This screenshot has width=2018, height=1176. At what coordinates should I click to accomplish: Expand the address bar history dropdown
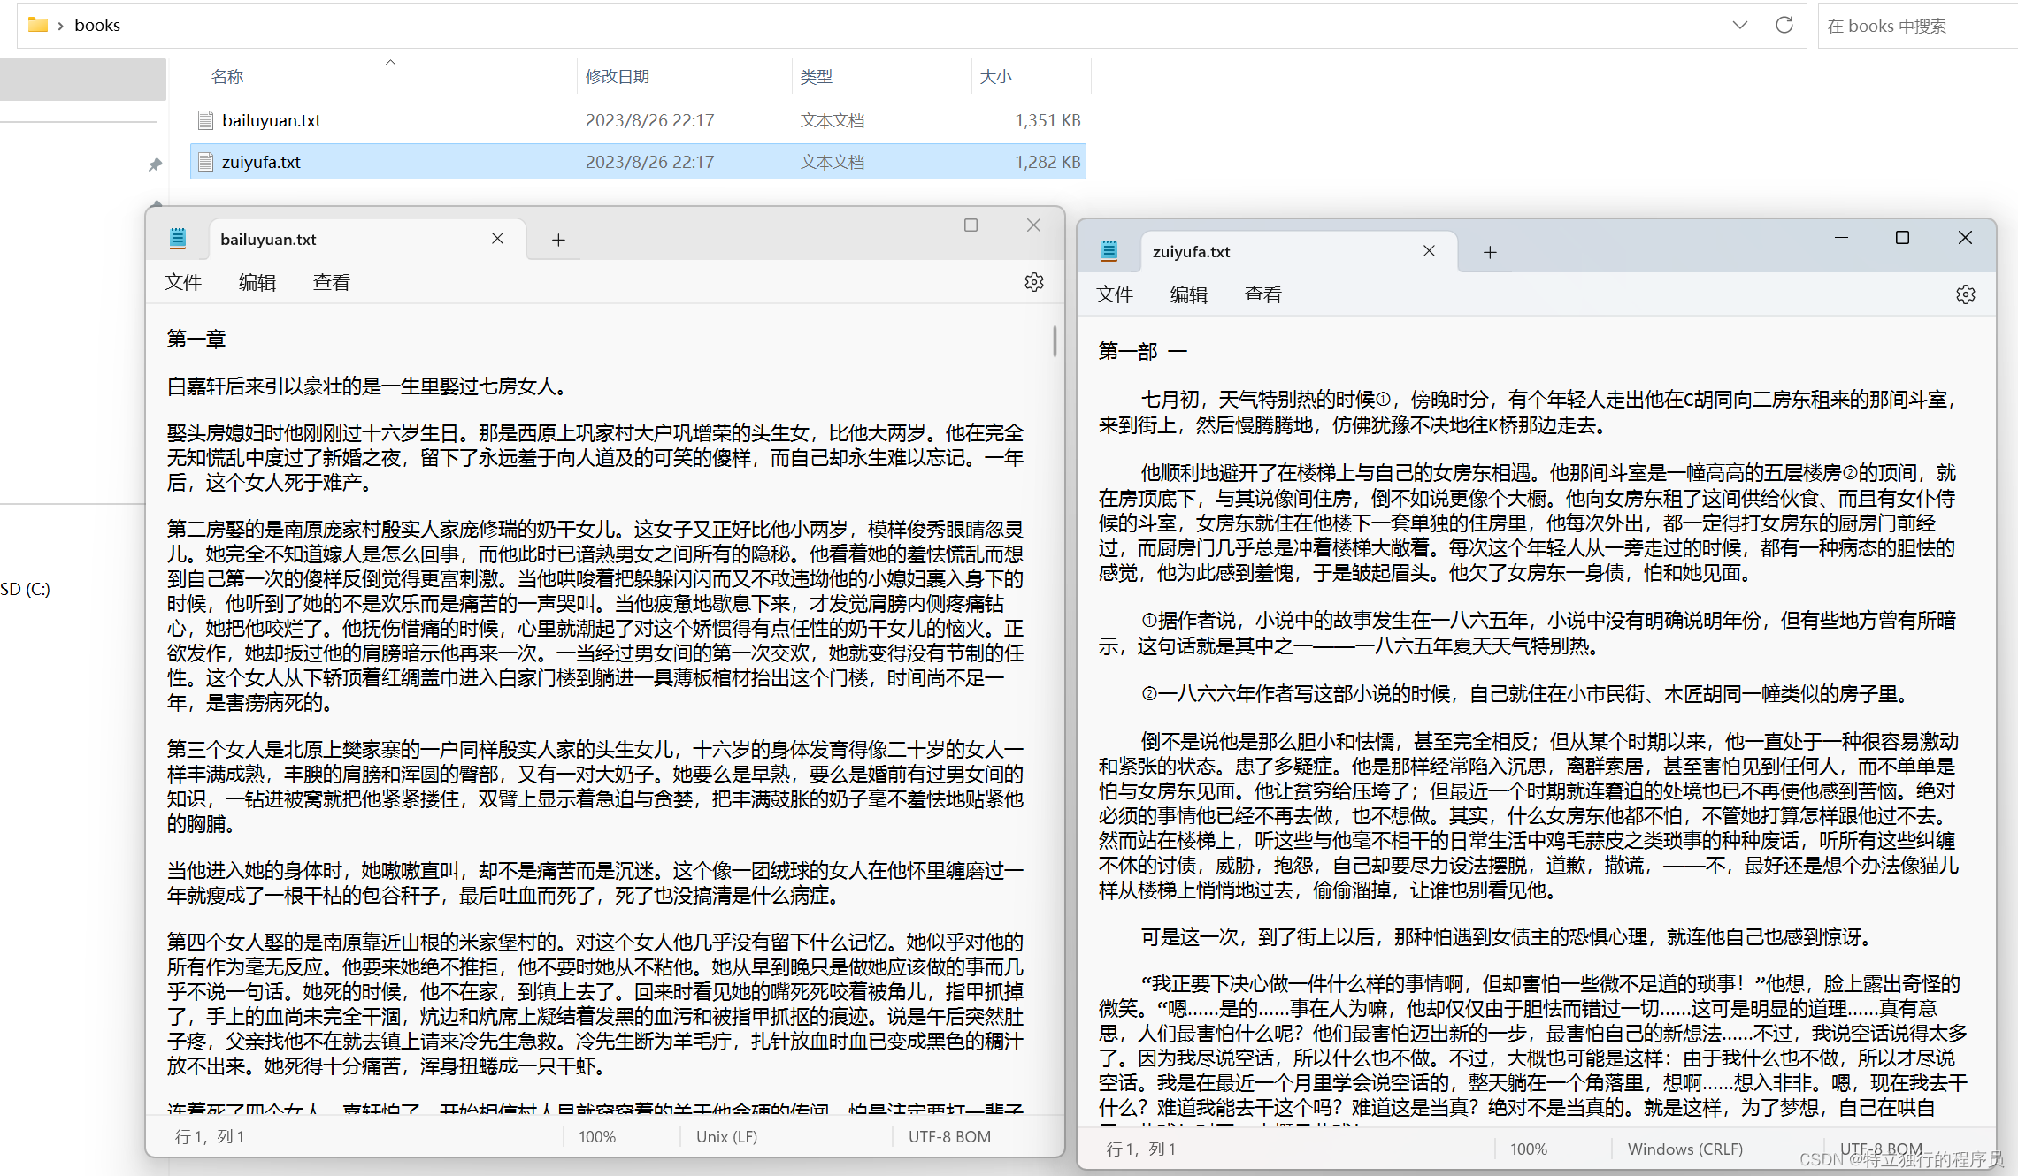click(1739, 25)
